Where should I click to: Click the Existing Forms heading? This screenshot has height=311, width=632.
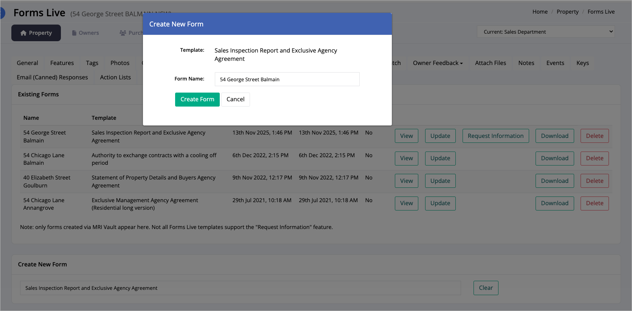point(38,94)
